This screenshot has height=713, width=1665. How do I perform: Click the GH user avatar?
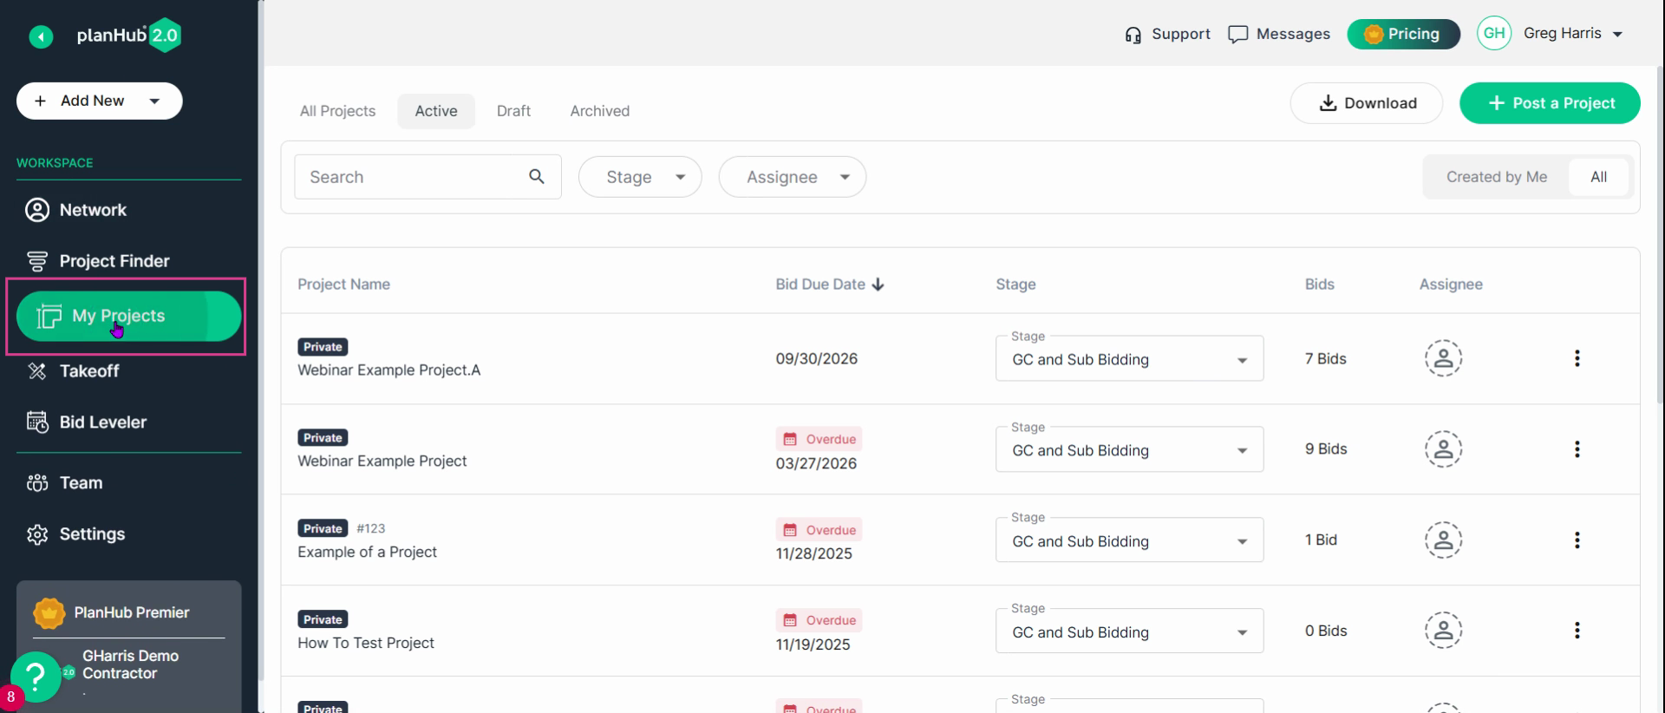(1494, 33)
